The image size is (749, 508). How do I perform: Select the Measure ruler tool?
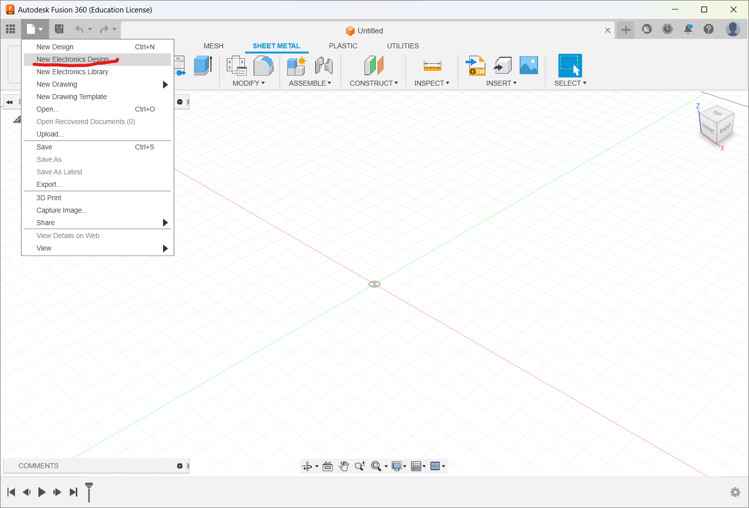click(432, 66)
